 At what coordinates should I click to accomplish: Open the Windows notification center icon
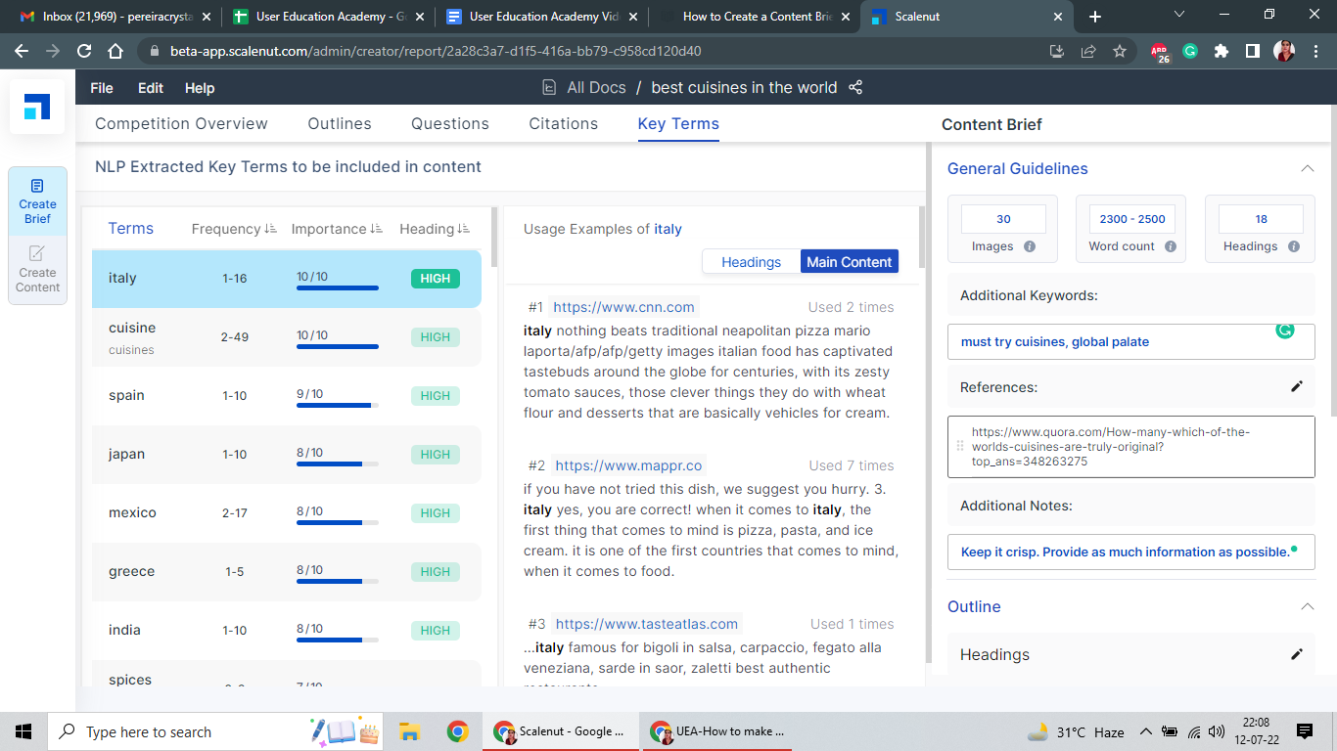pos(1304,731)
